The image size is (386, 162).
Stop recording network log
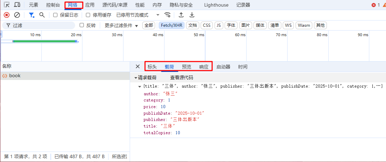click(7, 15)
